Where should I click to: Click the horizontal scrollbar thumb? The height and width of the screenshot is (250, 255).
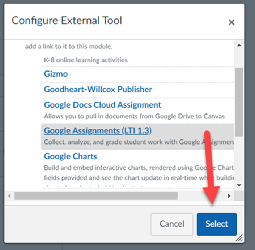click(96, 196)
